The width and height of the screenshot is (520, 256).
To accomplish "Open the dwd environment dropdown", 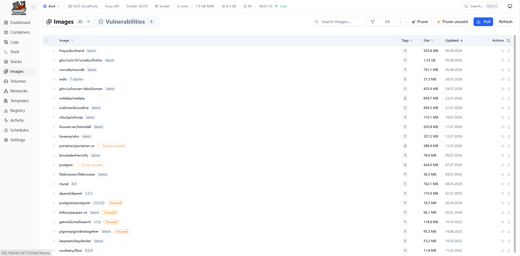I will click(x=51, y=6).
